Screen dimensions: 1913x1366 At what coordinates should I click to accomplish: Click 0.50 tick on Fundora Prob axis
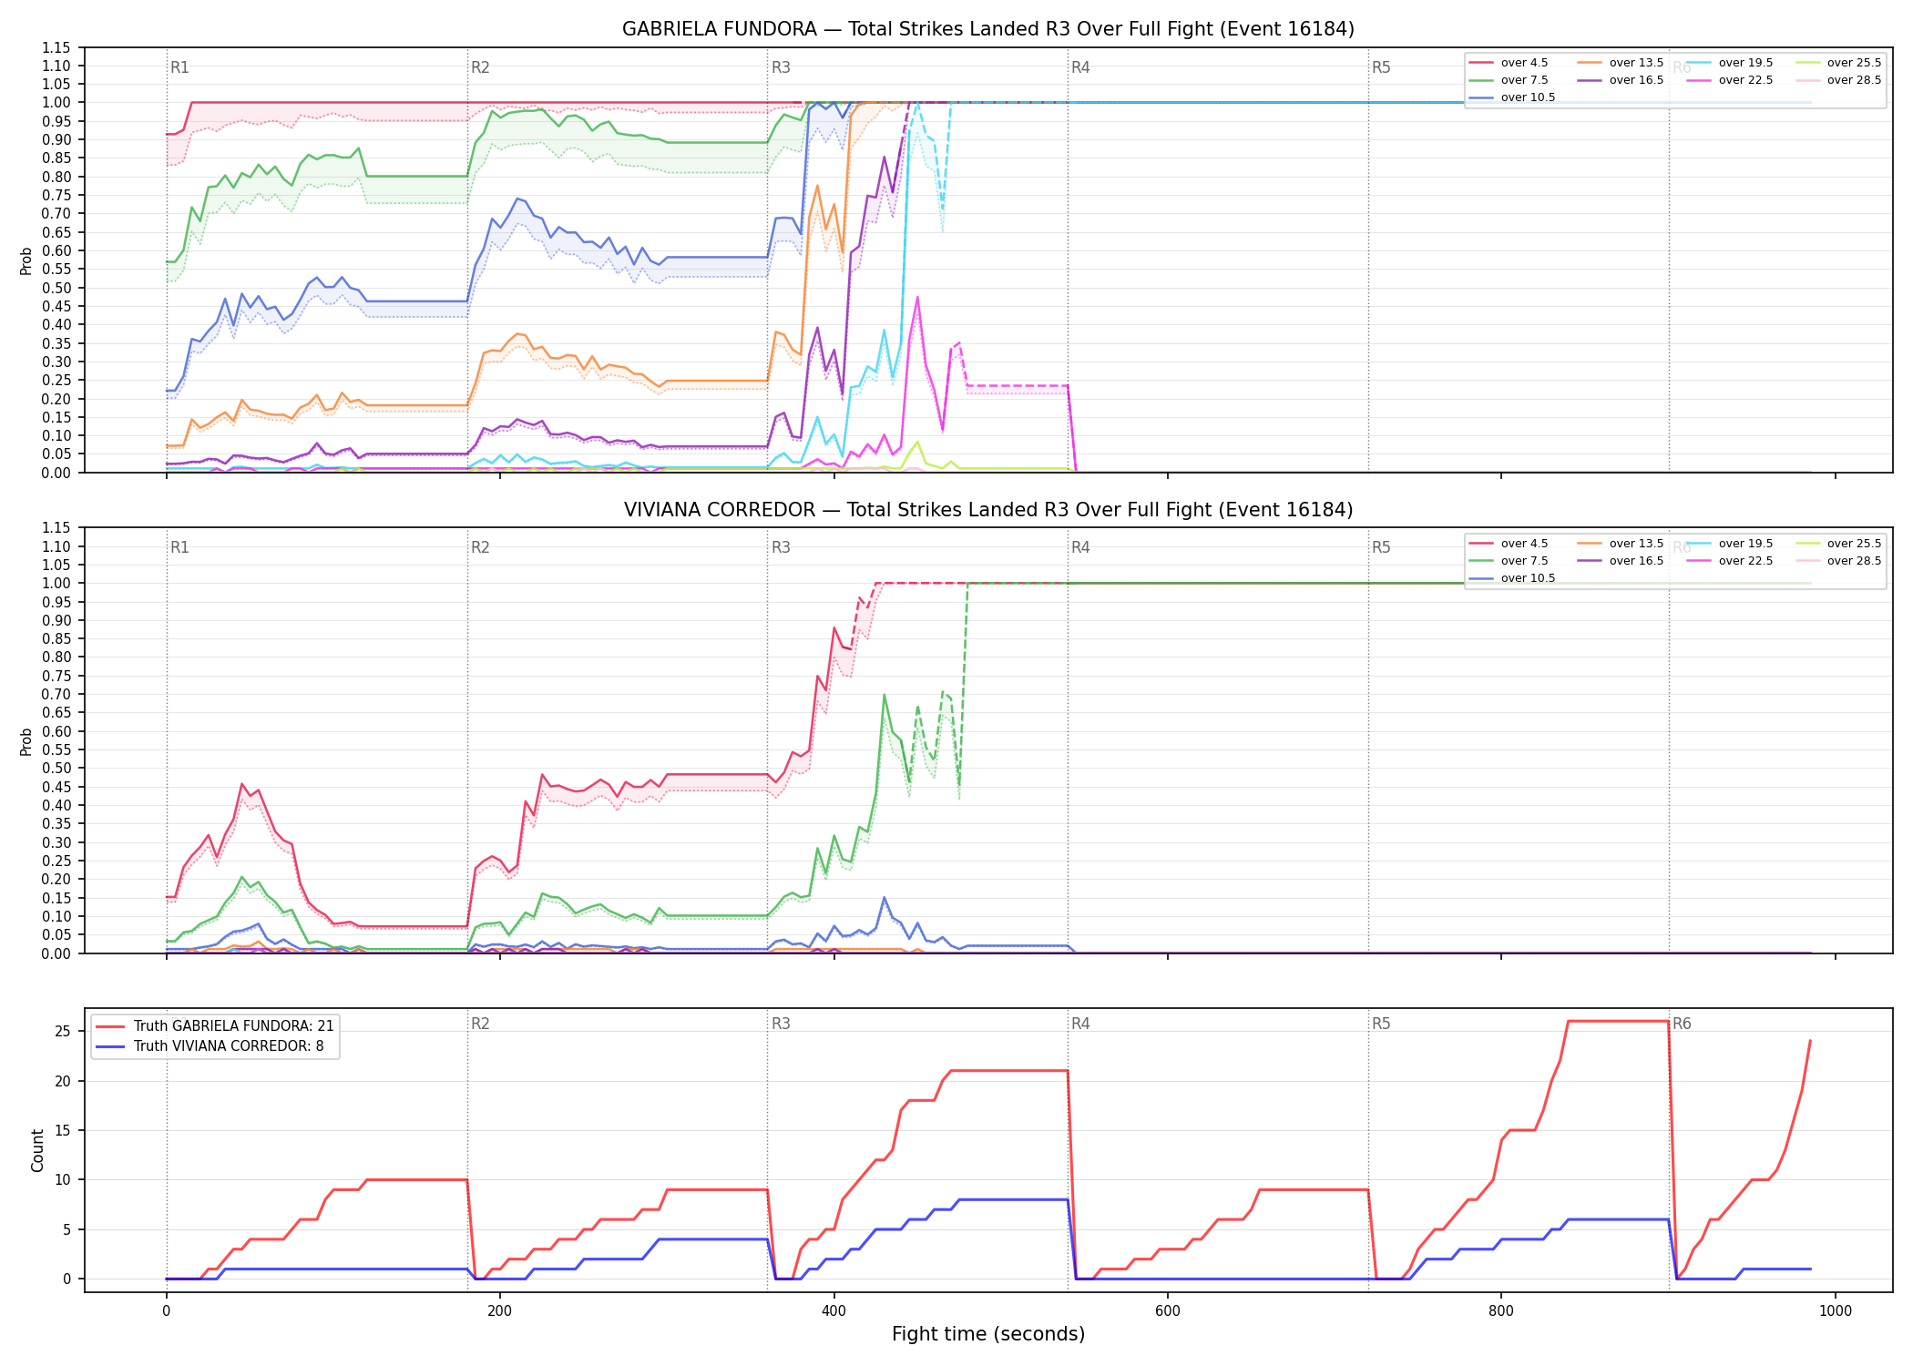click(x=56, y=288)
